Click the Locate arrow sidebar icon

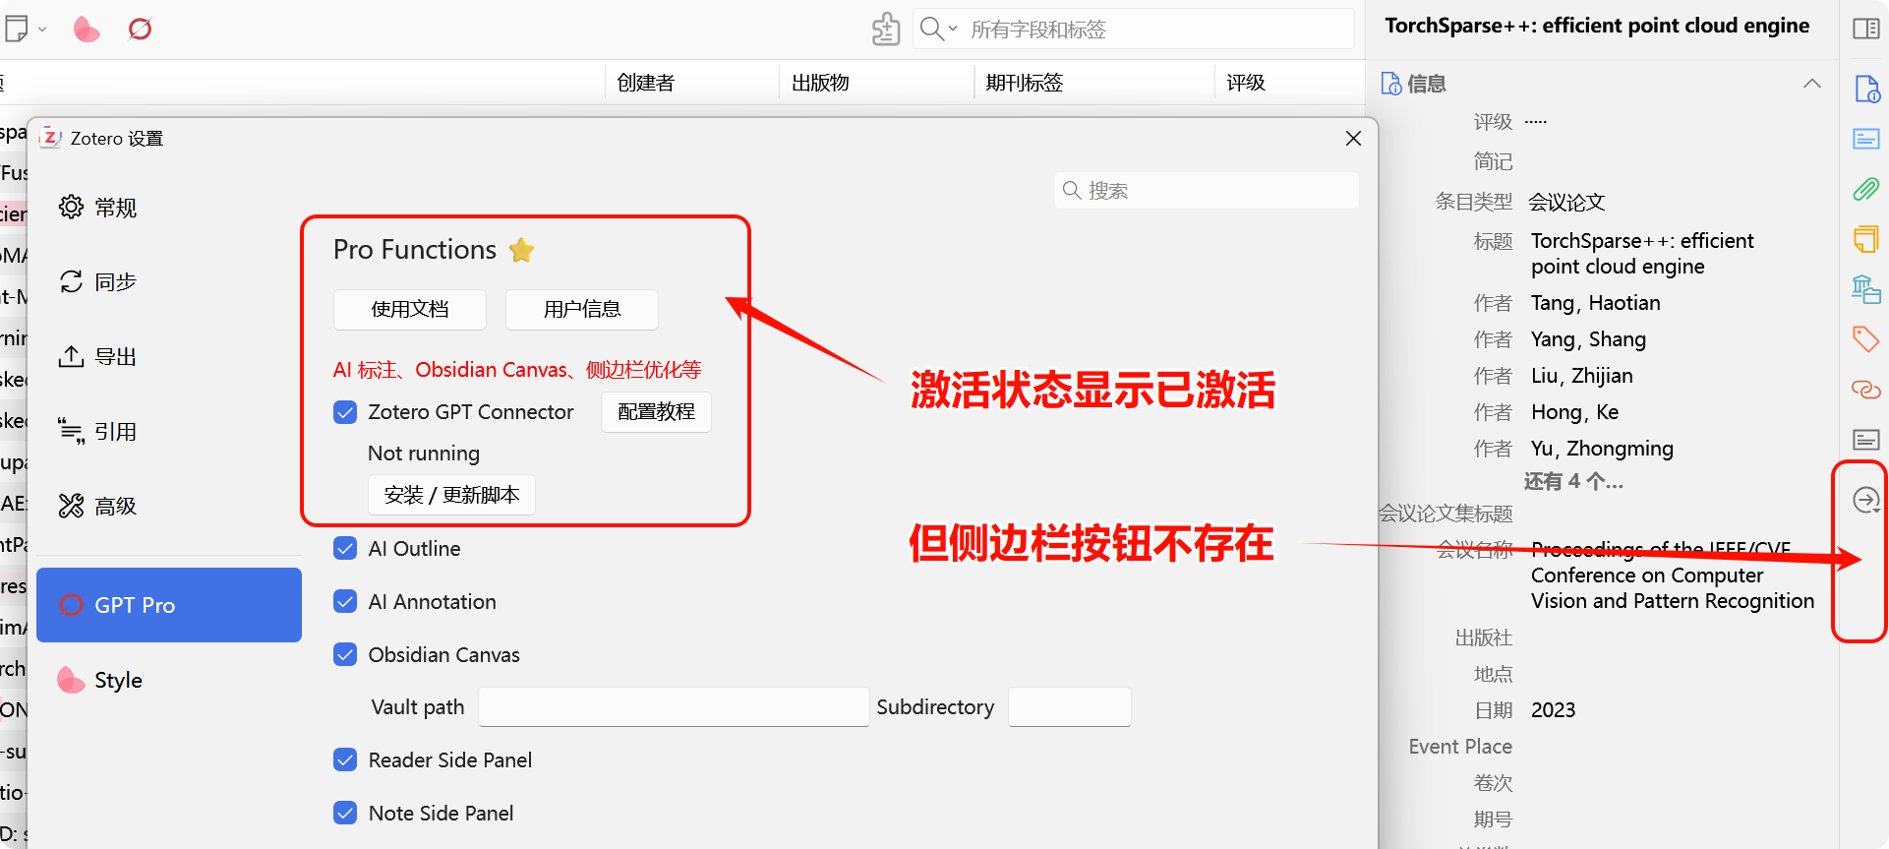point(1865,501)
